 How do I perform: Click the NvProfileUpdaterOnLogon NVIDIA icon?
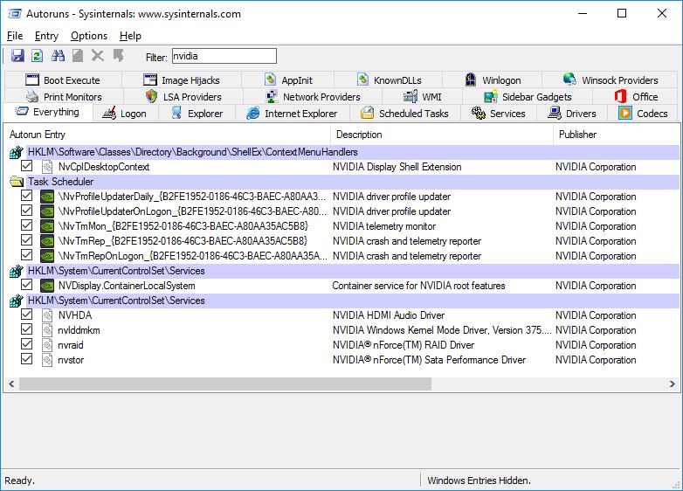point(47,211)
